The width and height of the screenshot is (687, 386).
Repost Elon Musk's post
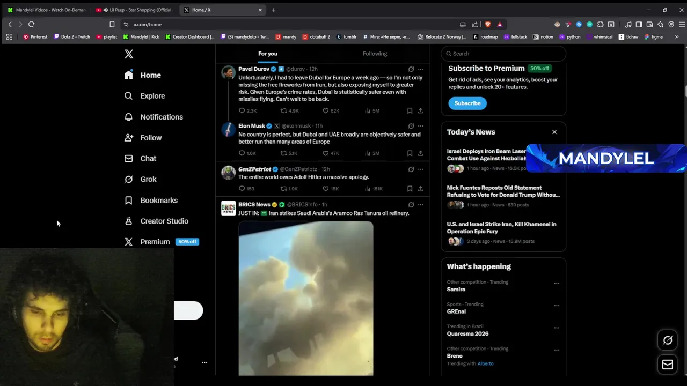coord(289,153)
